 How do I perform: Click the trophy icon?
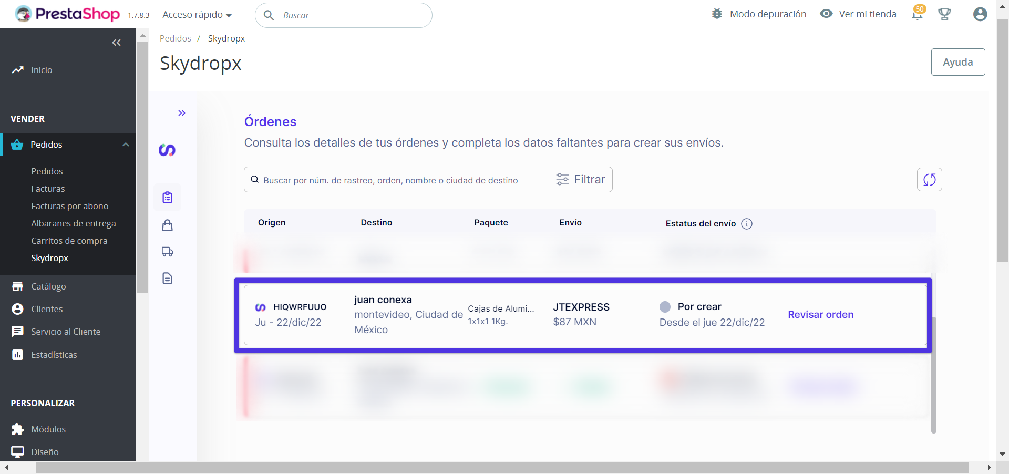(944, 14)
